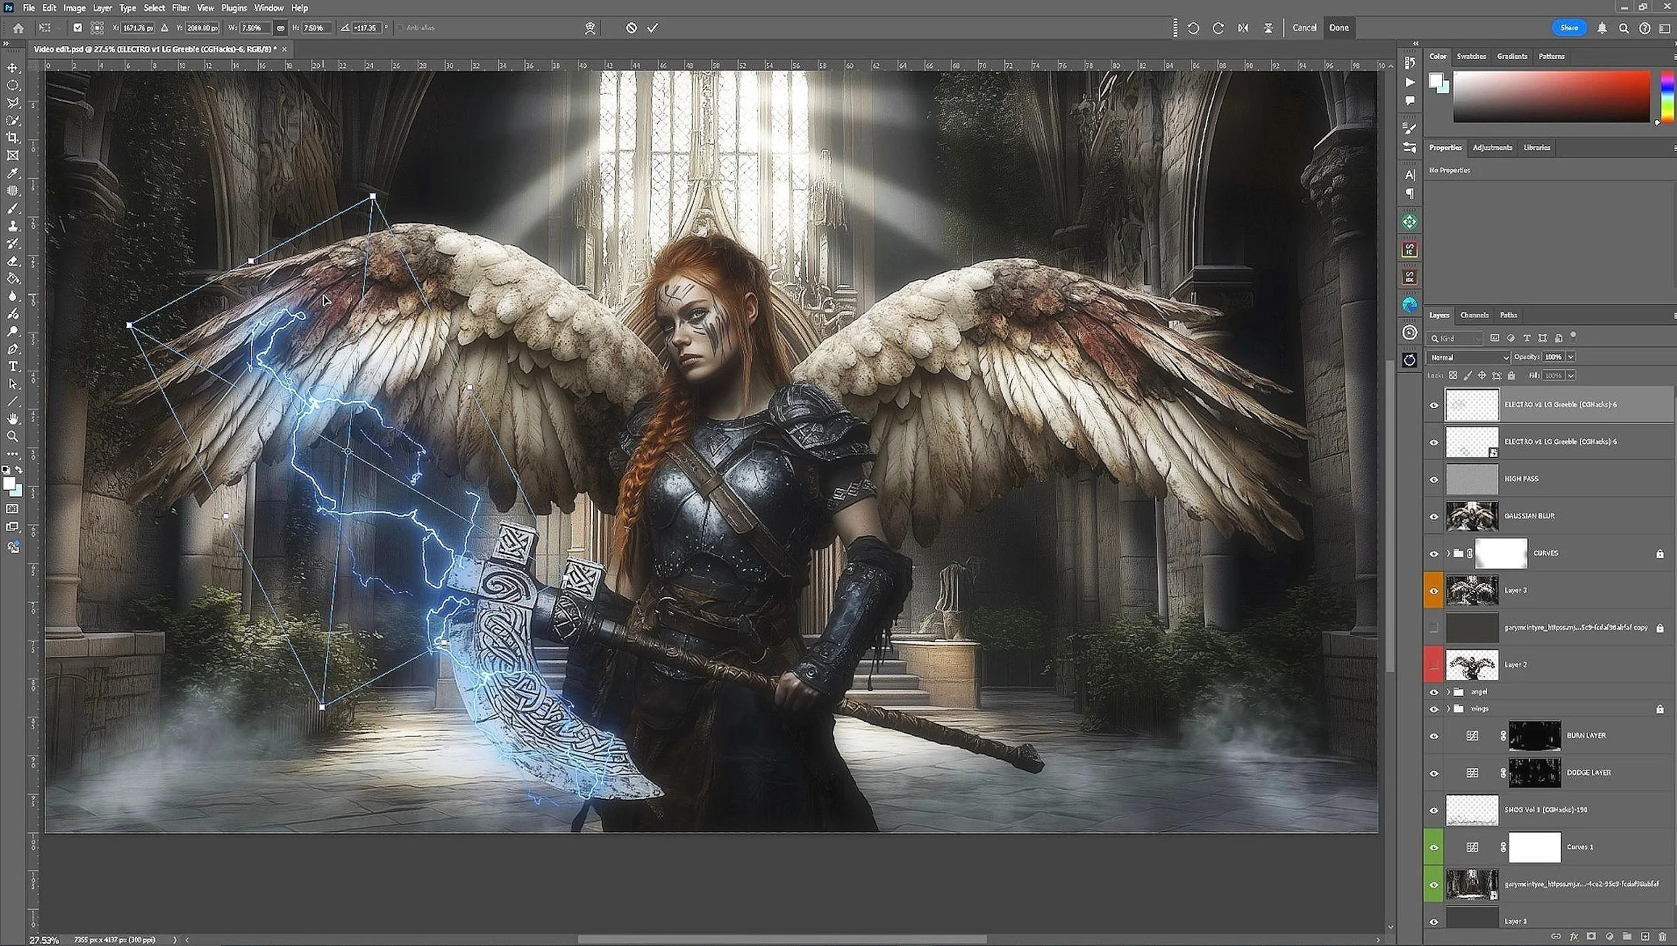Click the maintain aspect ratio link icon
This screenshot has height=946, width=1677.
coord(280,28)
